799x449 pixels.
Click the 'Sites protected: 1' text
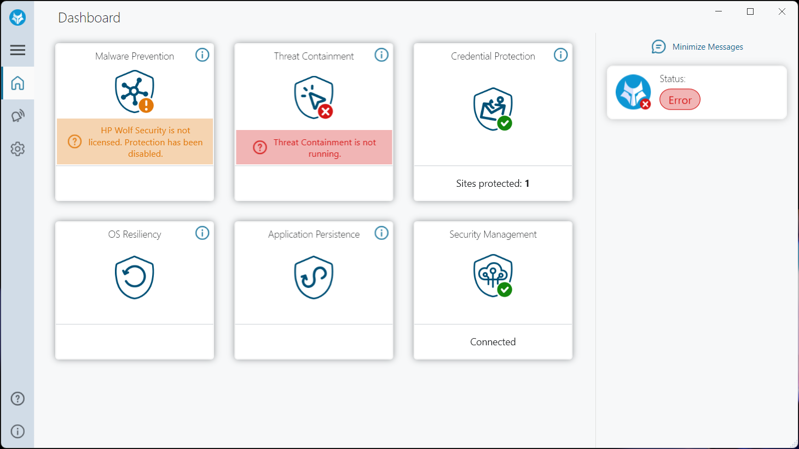(493, 184)
